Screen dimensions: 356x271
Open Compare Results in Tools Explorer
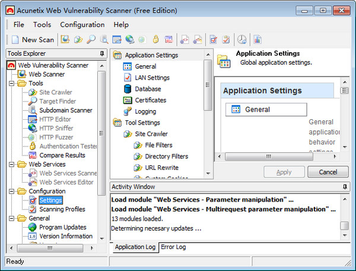(x=62, y=155)
